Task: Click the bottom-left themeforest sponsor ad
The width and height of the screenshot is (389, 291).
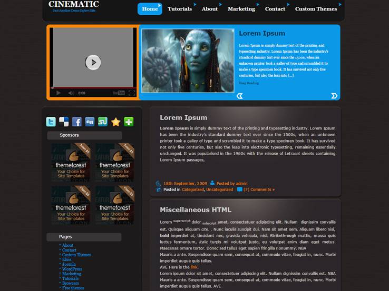Action: [x=71, y=205]
